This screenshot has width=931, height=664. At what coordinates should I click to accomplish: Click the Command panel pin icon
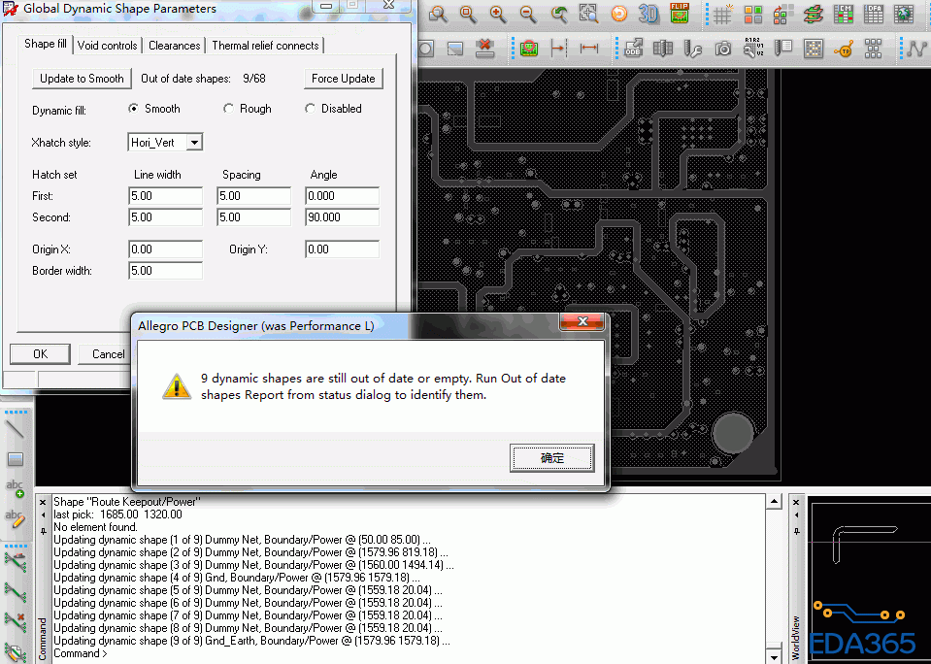[43, 530]
